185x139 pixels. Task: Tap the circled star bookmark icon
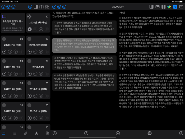click(x=118, y=133)
